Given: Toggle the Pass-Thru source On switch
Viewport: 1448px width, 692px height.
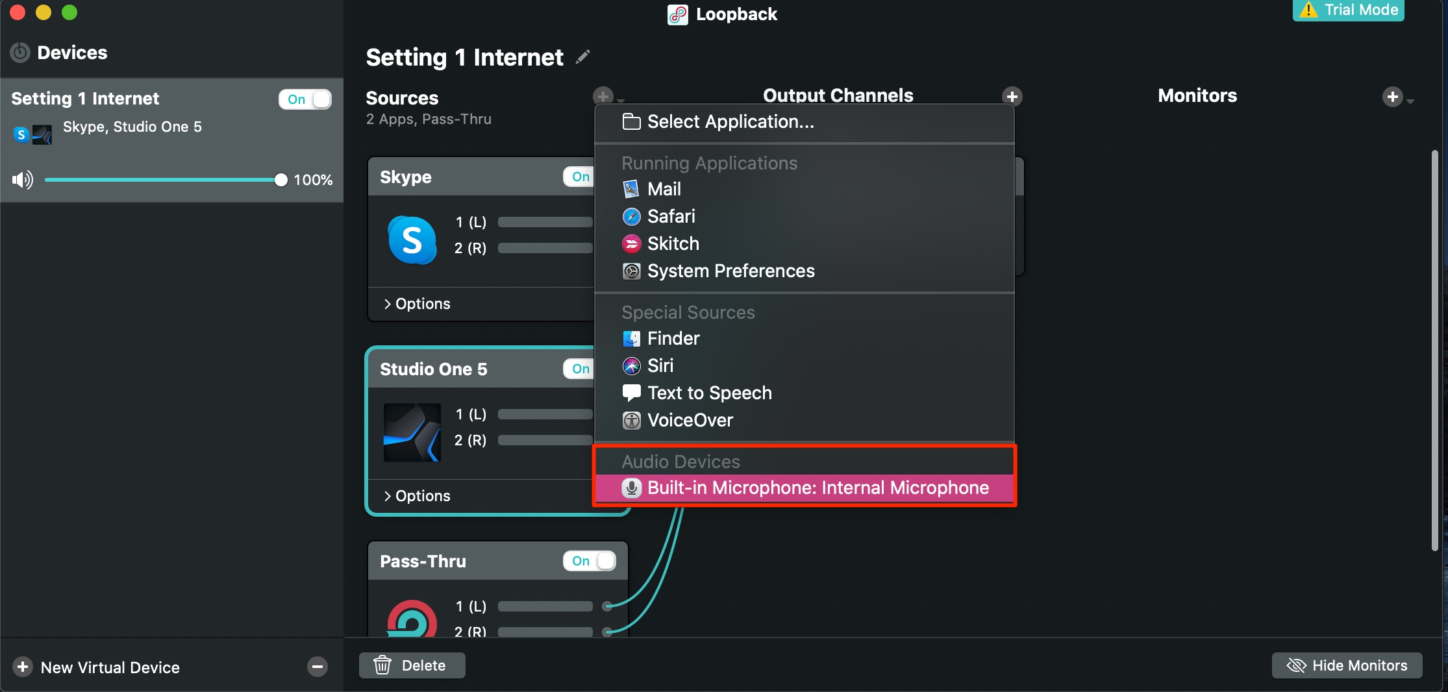Looking at the screenshot, I should tap(590, 561).
